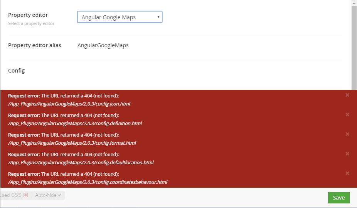Viewport: 357px width, 208px height.
Task: Click the config.coordinatesbehavour.html path text
Action: [x=88, y=182]
